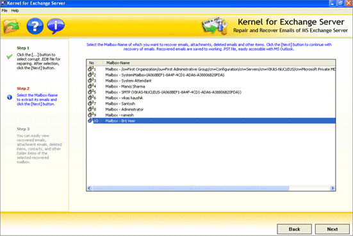Screen dimensions: 353x236
Task: Click the Back button
Action: pos(294,229)
